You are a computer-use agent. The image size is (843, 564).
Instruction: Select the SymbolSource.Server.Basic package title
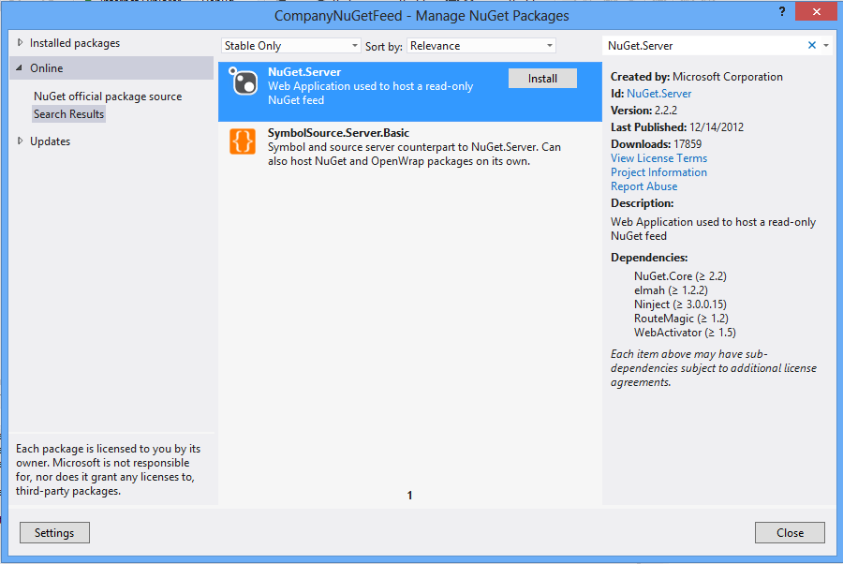point(339,133)
